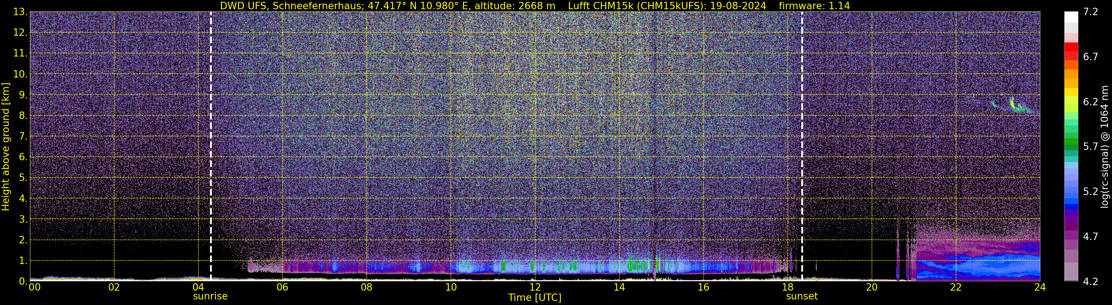Click the "7.2" colorbar tick label
Viewport: 1112px width, 305px height.
[x=1091, y=12]
